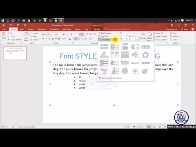Open the font name dropdown
Viewport: 196px width, 147px height.
(55, 34)
